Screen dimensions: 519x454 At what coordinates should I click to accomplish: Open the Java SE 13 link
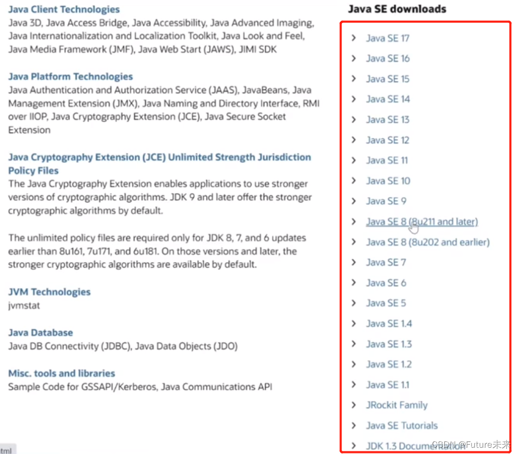click(x=387, y=120)
